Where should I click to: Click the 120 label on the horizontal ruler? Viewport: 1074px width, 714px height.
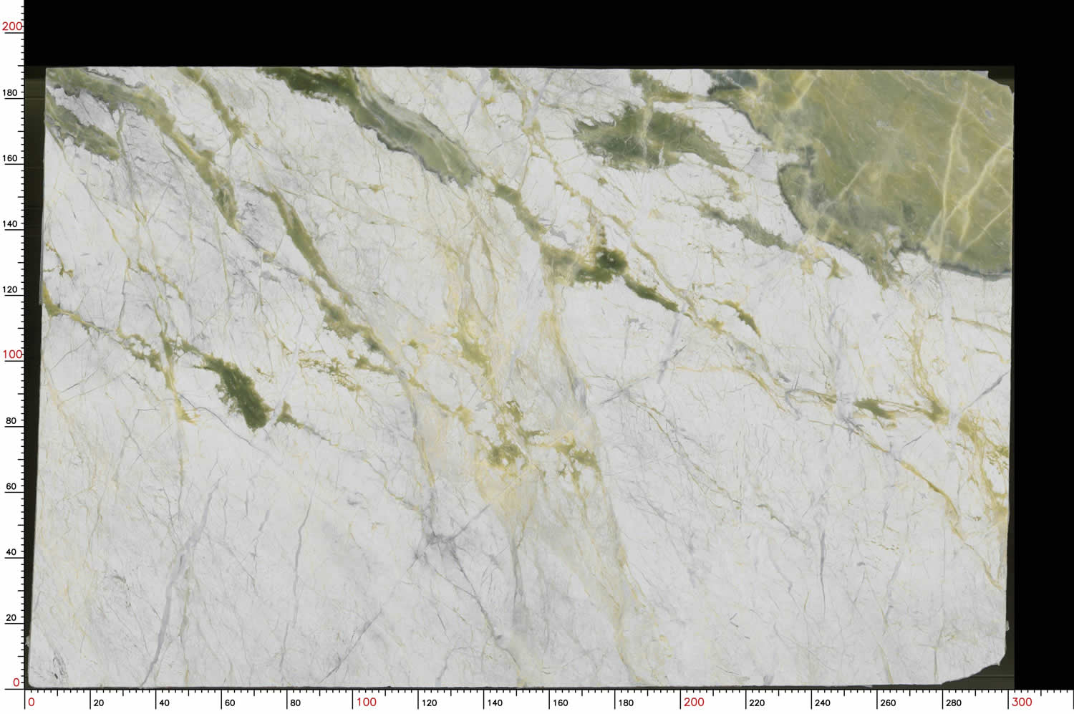tap(430, 703)
